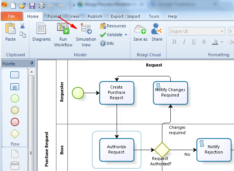Select the Boss lane header

coord(62,150)
